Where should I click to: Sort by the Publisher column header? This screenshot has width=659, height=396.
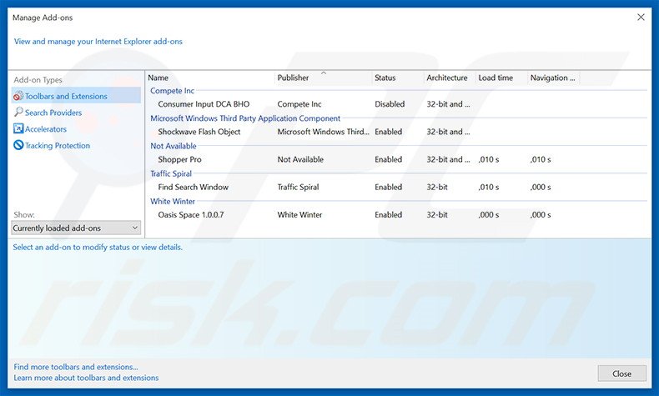pos(293,78)
